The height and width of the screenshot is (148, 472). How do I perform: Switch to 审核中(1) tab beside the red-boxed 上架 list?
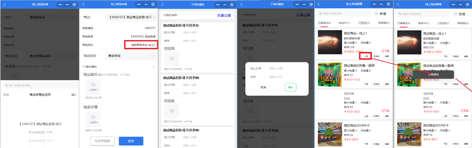click(344, 23)
